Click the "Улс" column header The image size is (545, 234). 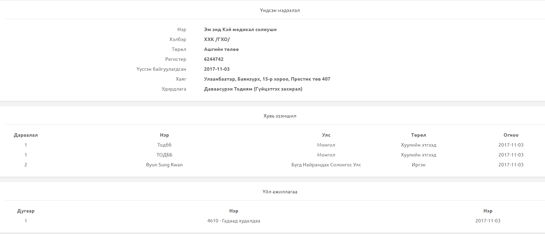tap(326, 135)
